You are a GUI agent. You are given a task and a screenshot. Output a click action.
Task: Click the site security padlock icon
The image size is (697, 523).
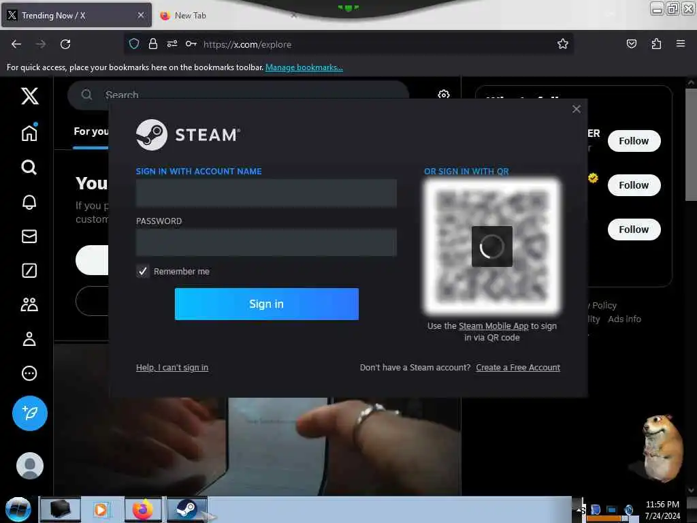pyautogui.click(x=153, y=44)
